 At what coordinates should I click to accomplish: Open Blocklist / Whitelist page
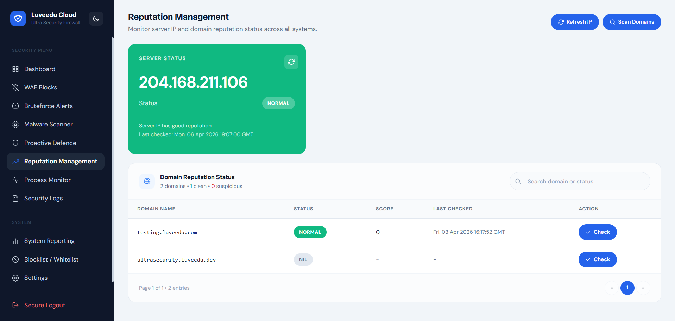pos(56,259)
